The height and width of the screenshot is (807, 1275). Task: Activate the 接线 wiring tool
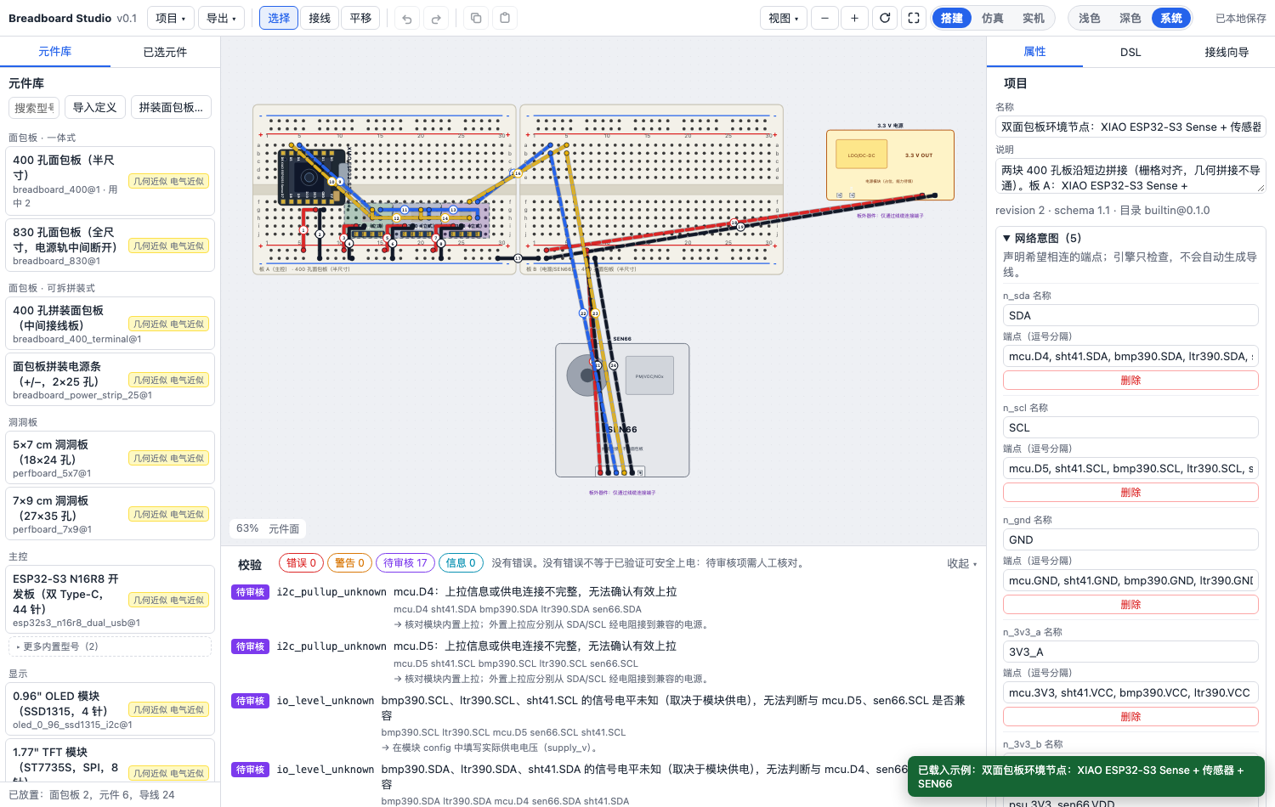pos(320,18)
